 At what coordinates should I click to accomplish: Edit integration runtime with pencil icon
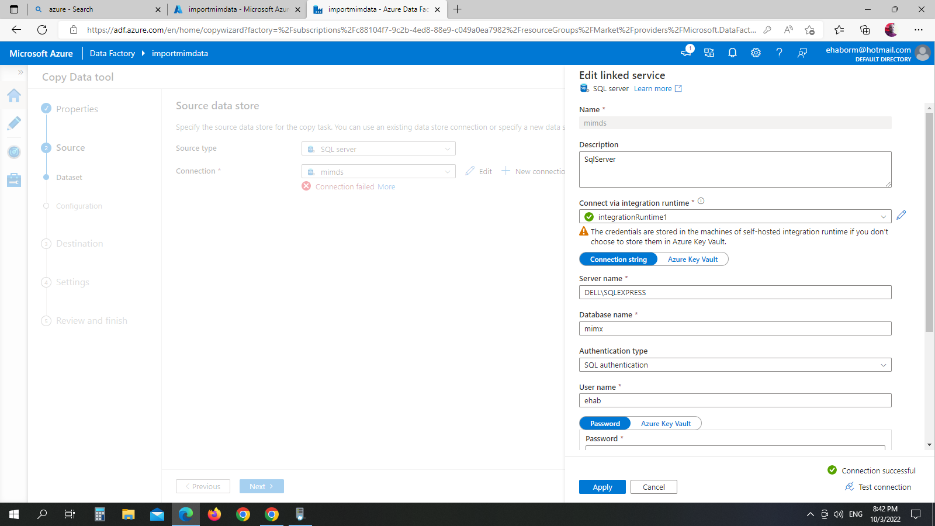pos(901,215)
